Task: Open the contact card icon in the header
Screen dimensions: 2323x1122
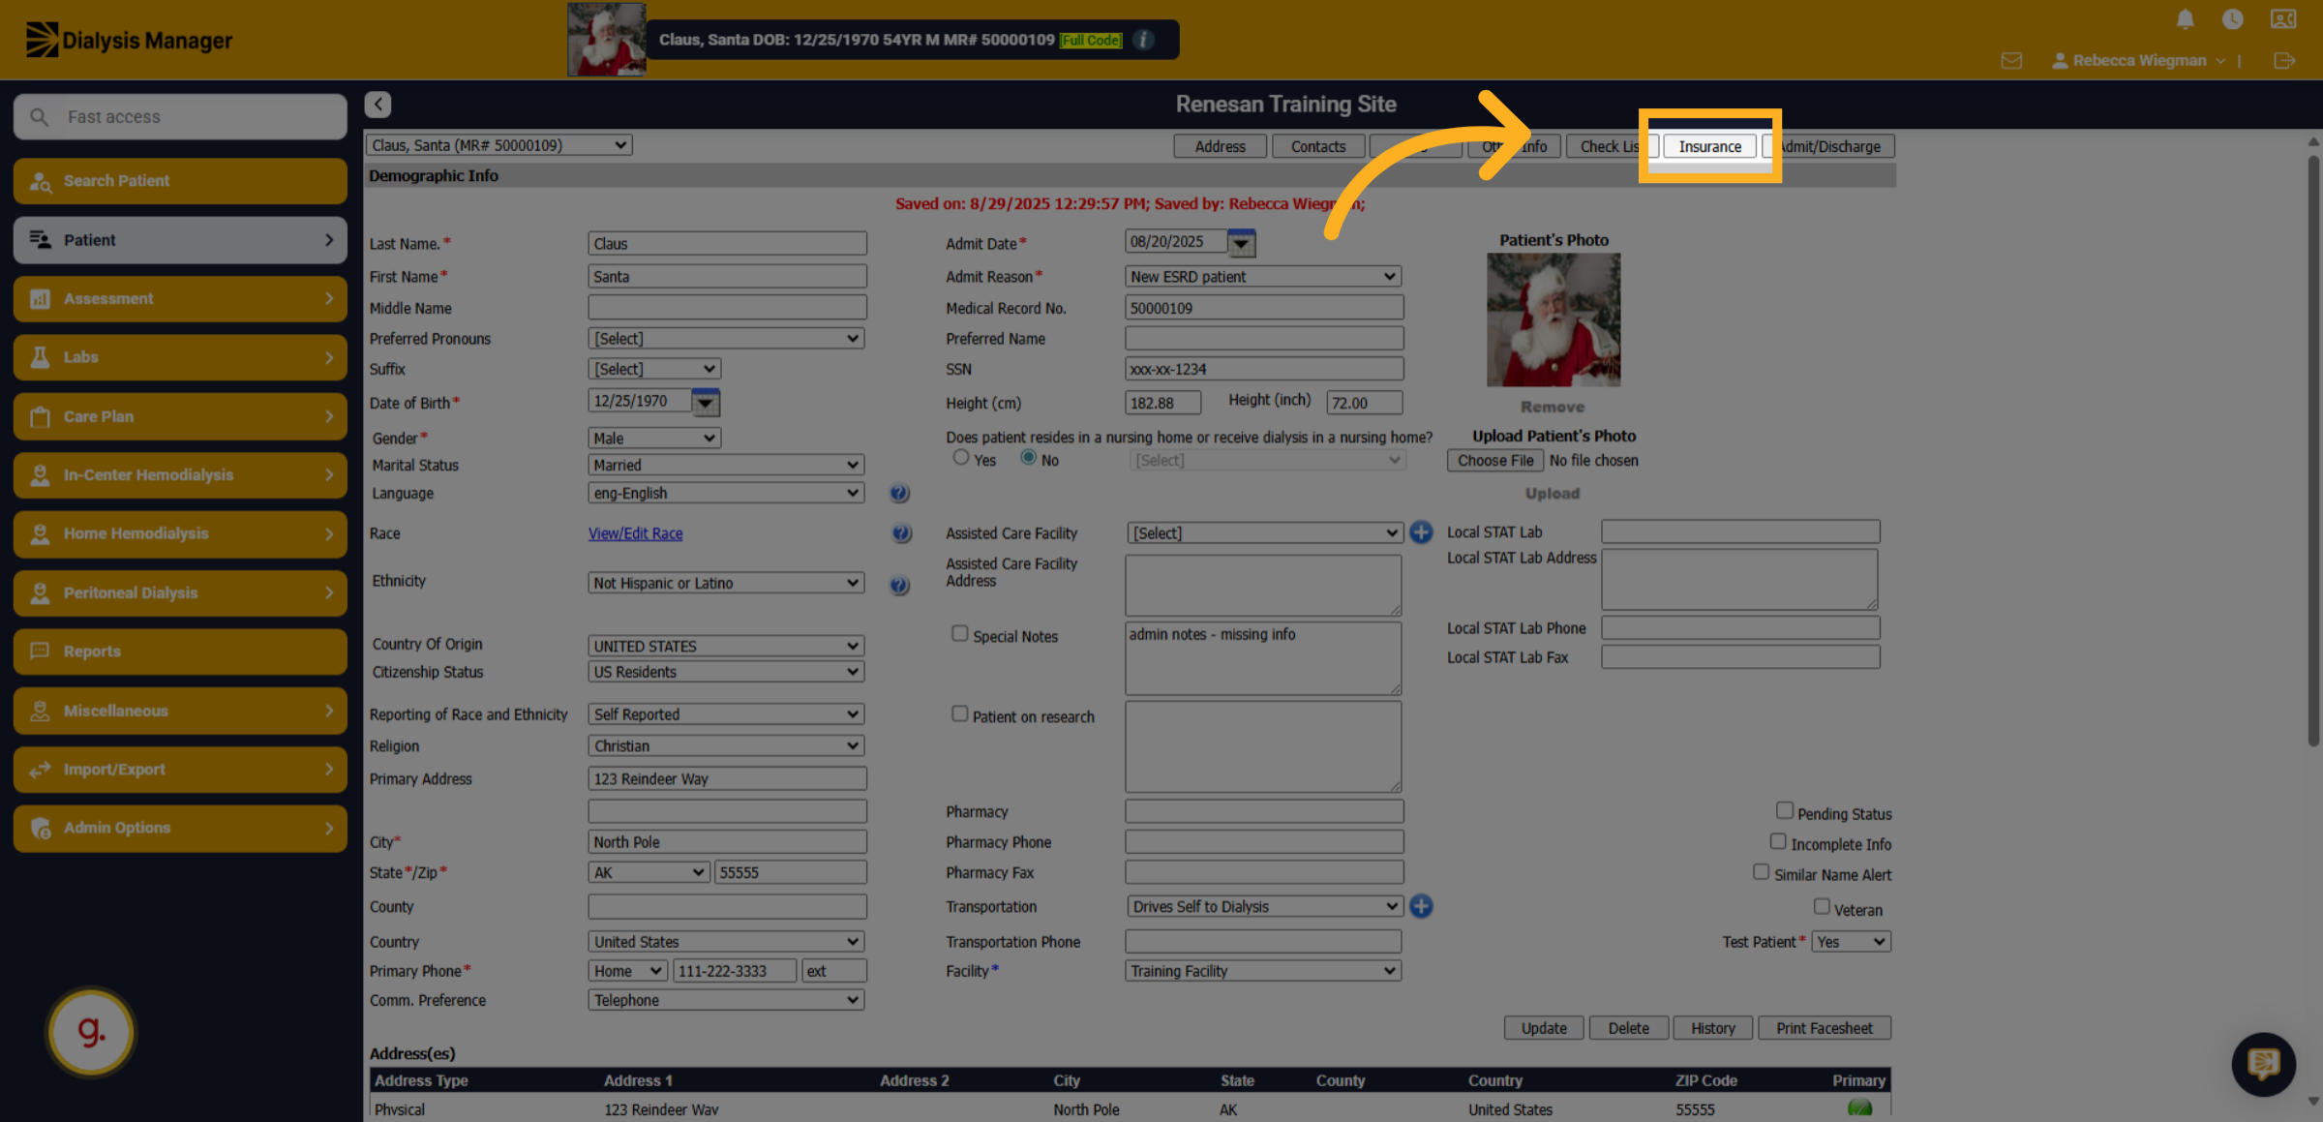Action: click(2282, 19)
